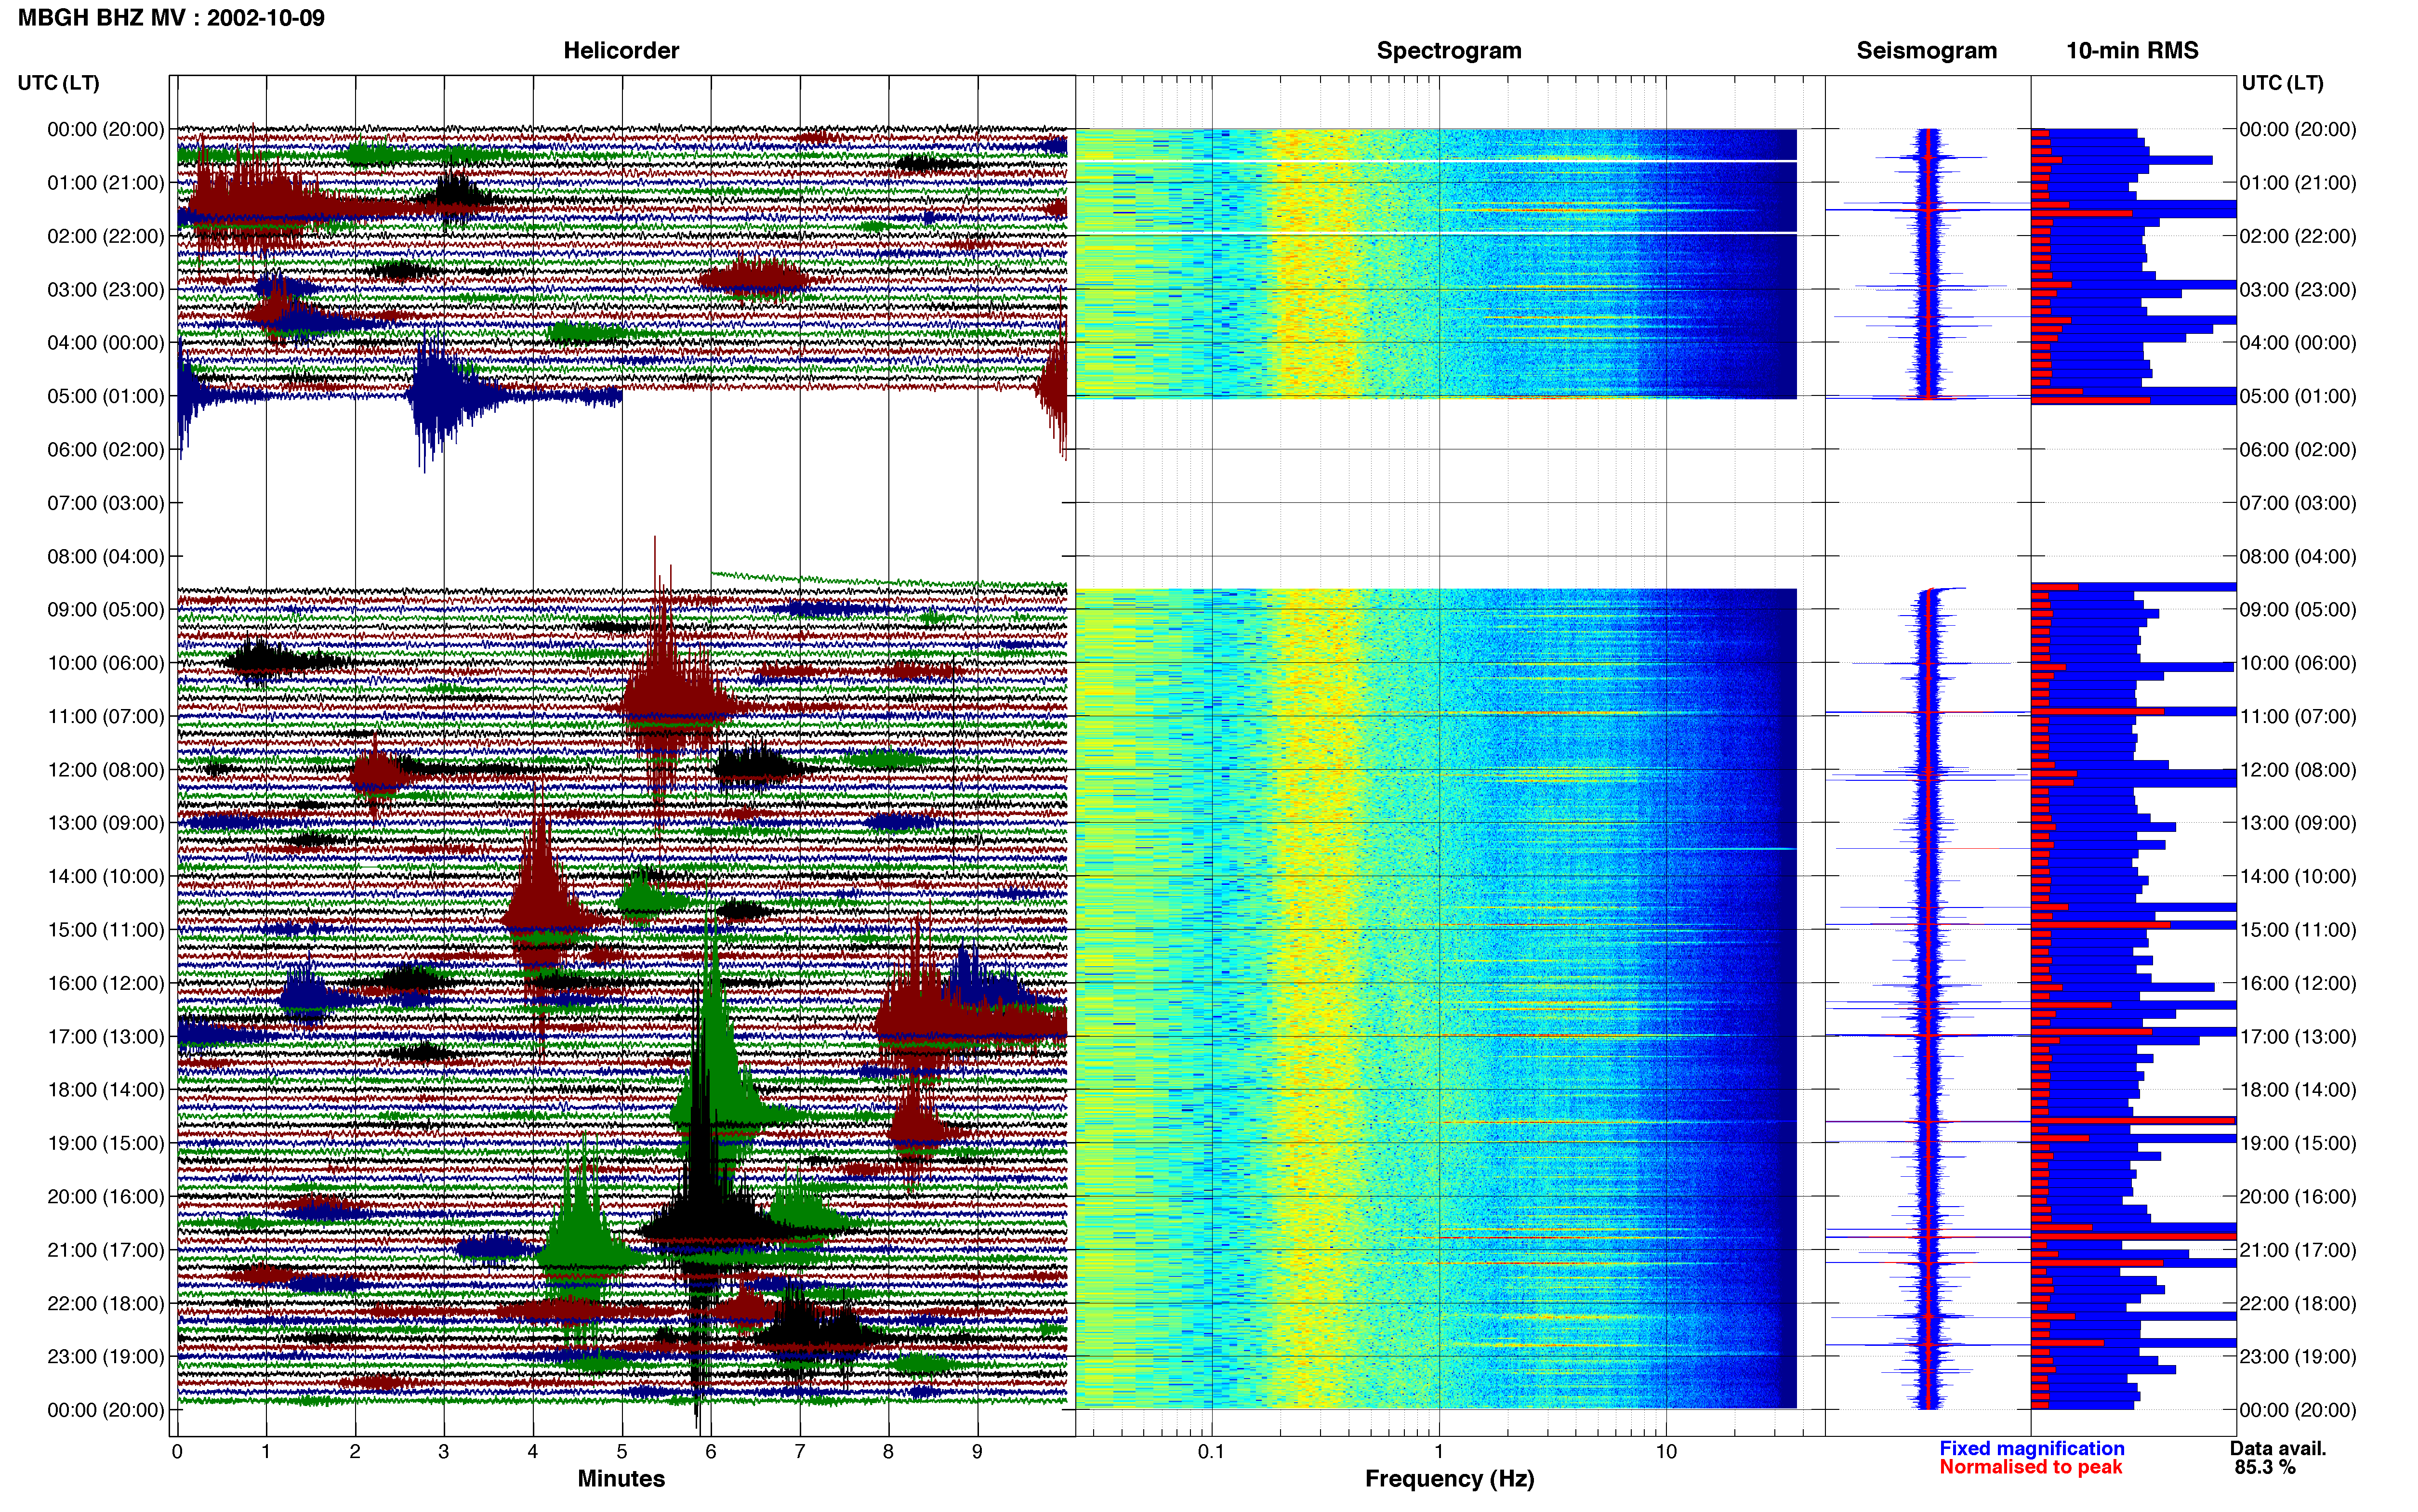Click '22:00 (18:00)' on the Helicorder time axis
The width and height of the screenshot is (2418, 1512).
pos(106,1304)
